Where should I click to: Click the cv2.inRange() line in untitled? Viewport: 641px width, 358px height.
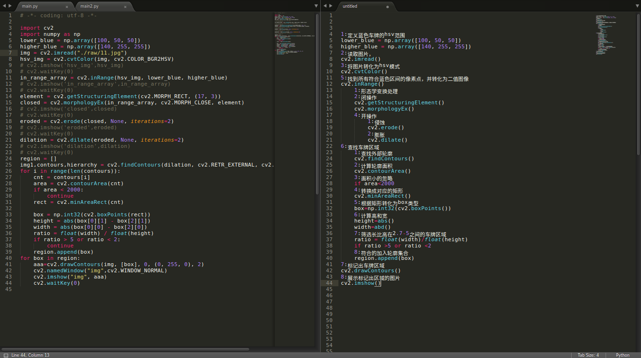pyautogui.click(x=363, y=84)
